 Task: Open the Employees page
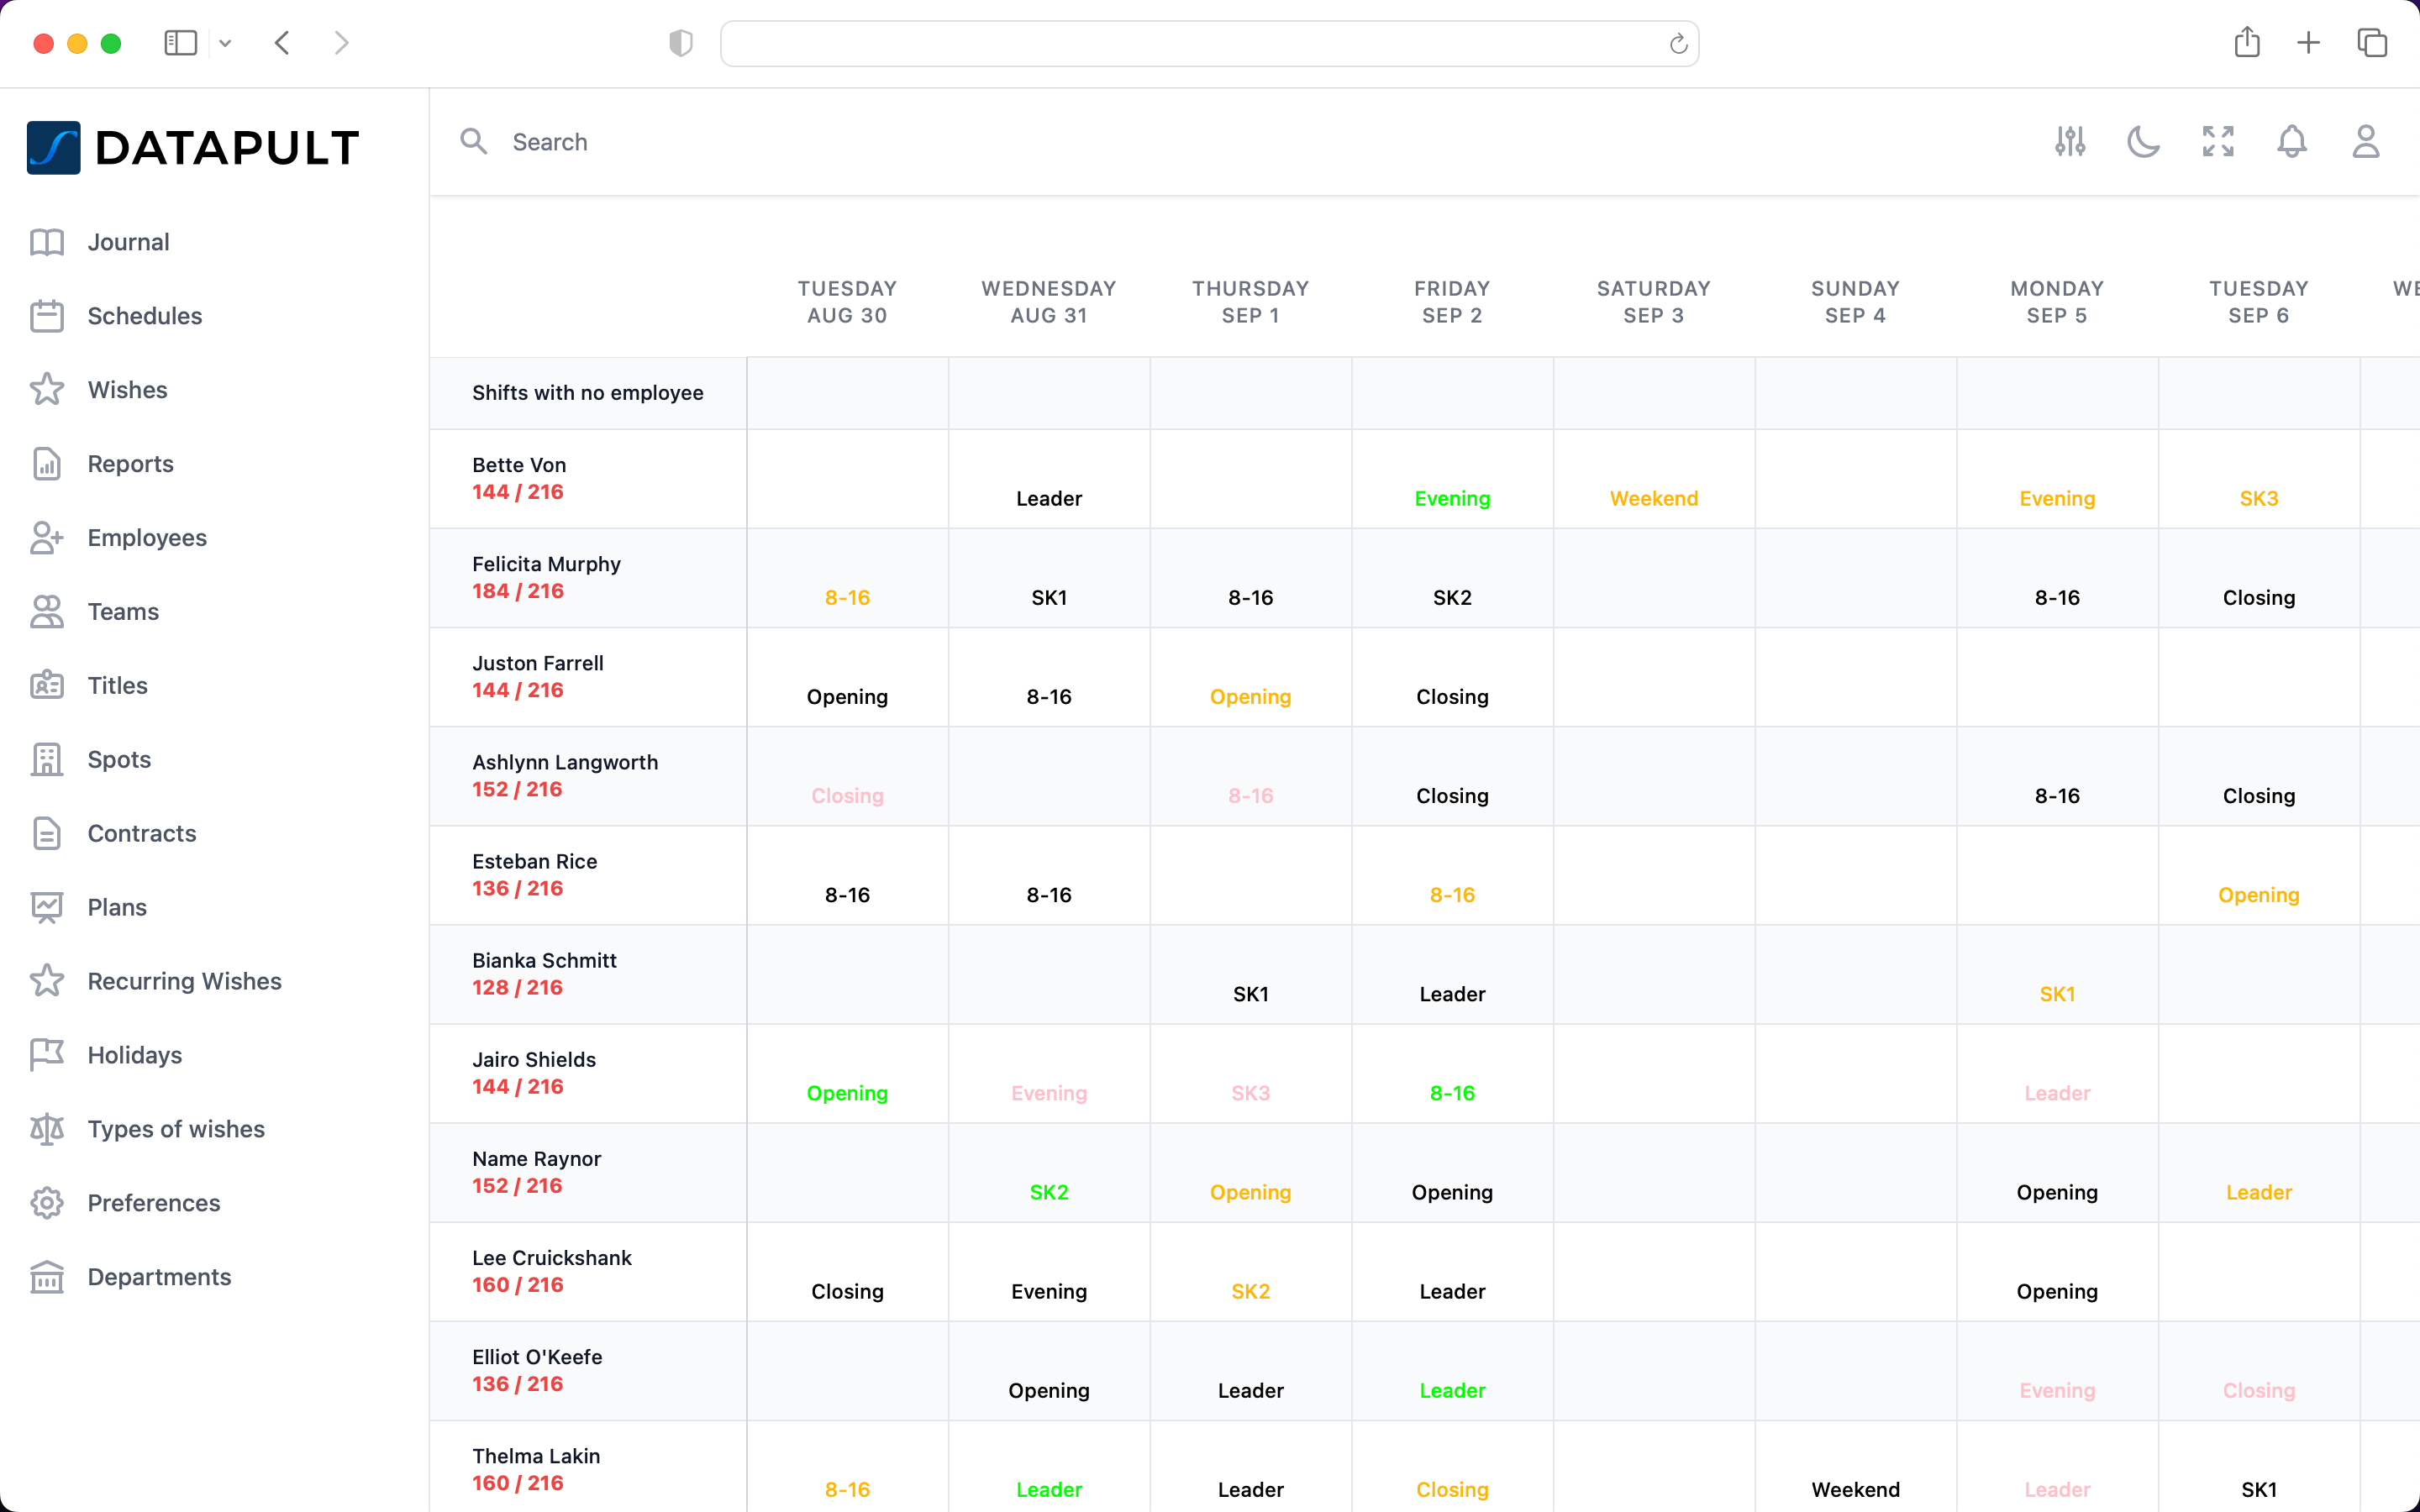147,538
